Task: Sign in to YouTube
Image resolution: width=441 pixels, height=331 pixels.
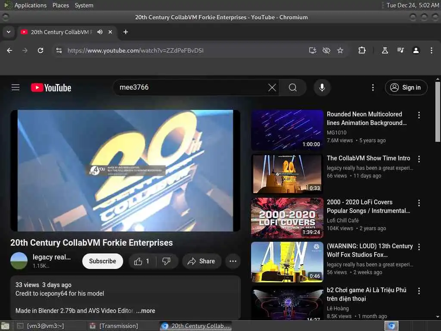Action: pyautogui.click(x=406, y=87)
